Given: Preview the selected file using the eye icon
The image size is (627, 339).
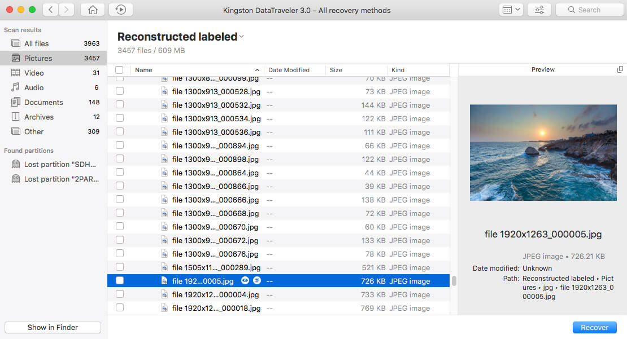Looking at the screenshot, I should [x=245, y=280].
